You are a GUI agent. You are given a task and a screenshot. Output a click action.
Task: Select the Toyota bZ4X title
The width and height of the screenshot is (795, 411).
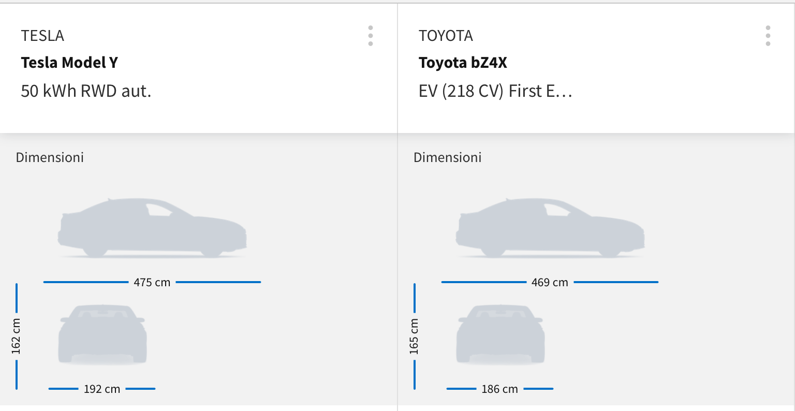463,63
